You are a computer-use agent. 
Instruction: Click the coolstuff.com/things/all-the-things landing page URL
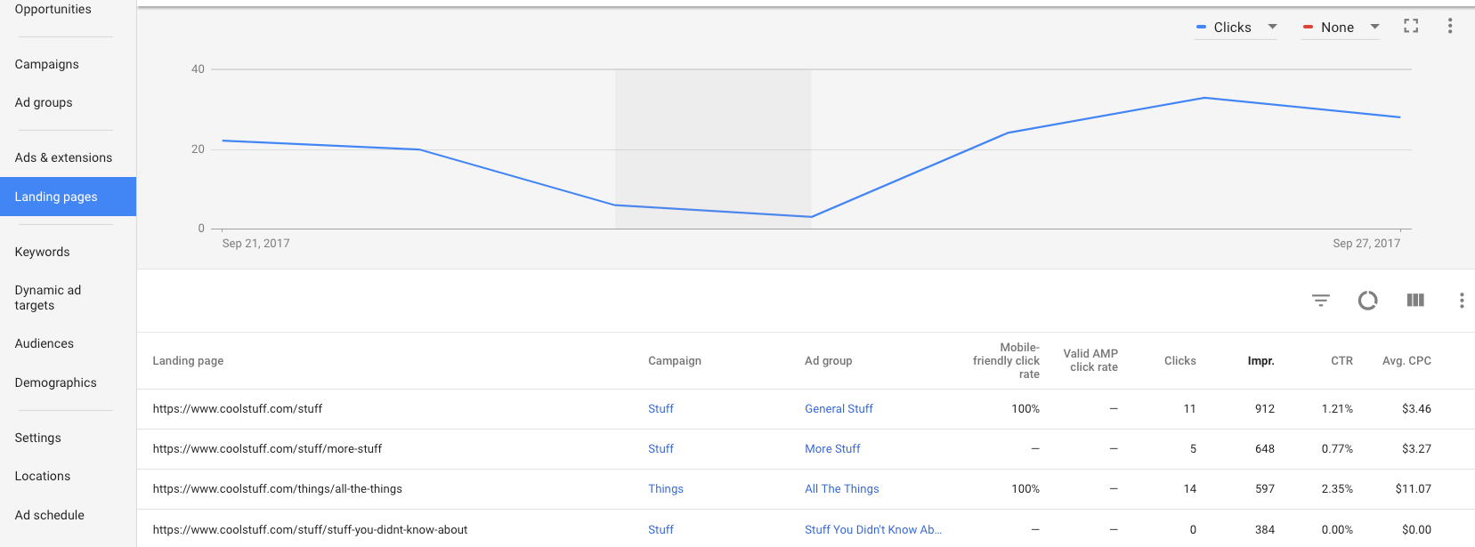[x=278, y=489]
